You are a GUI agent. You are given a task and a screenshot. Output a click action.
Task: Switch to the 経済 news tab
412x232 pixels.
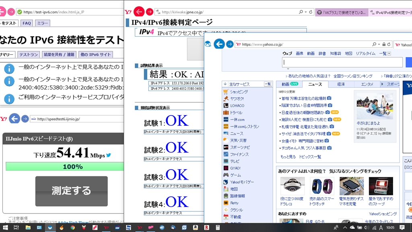click(x=341, y=84)
